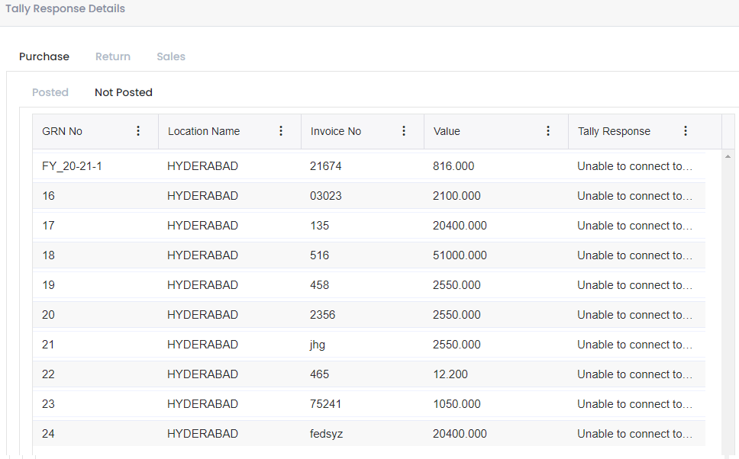Switch to the Return tab
Viewport: 739px width, 459px height.
pos(113,56)
